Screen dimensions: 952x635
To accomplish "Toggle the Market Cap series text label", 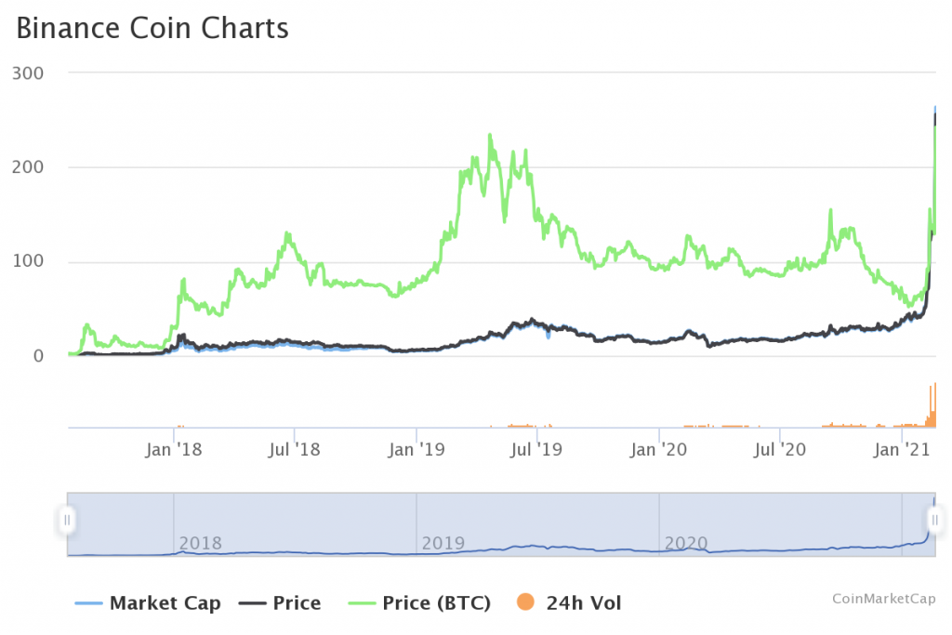I will 165,603.
